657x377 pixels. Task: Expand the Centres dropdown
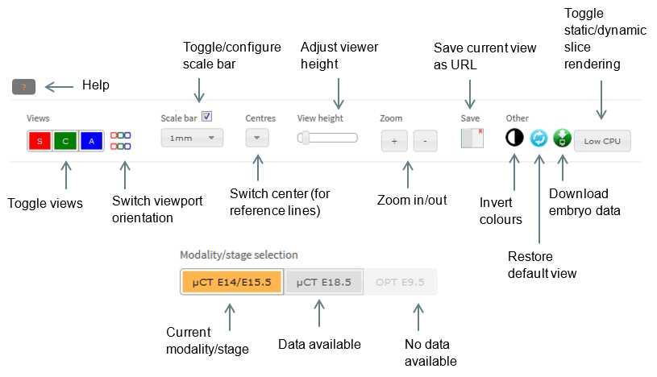point(257,138)
